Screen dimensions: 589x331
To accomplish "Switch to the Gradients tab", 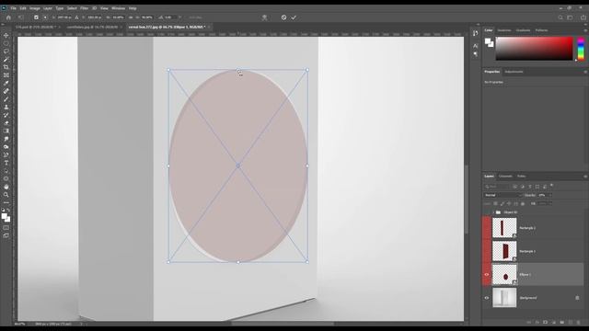I will [523, 30].
